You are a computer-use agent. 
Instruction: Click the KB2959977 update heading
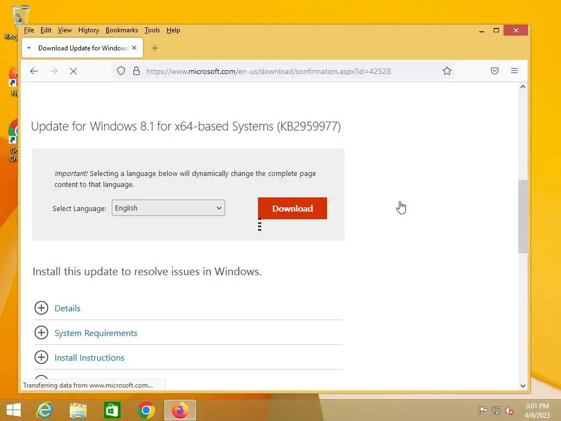click(x=186, y=127)
